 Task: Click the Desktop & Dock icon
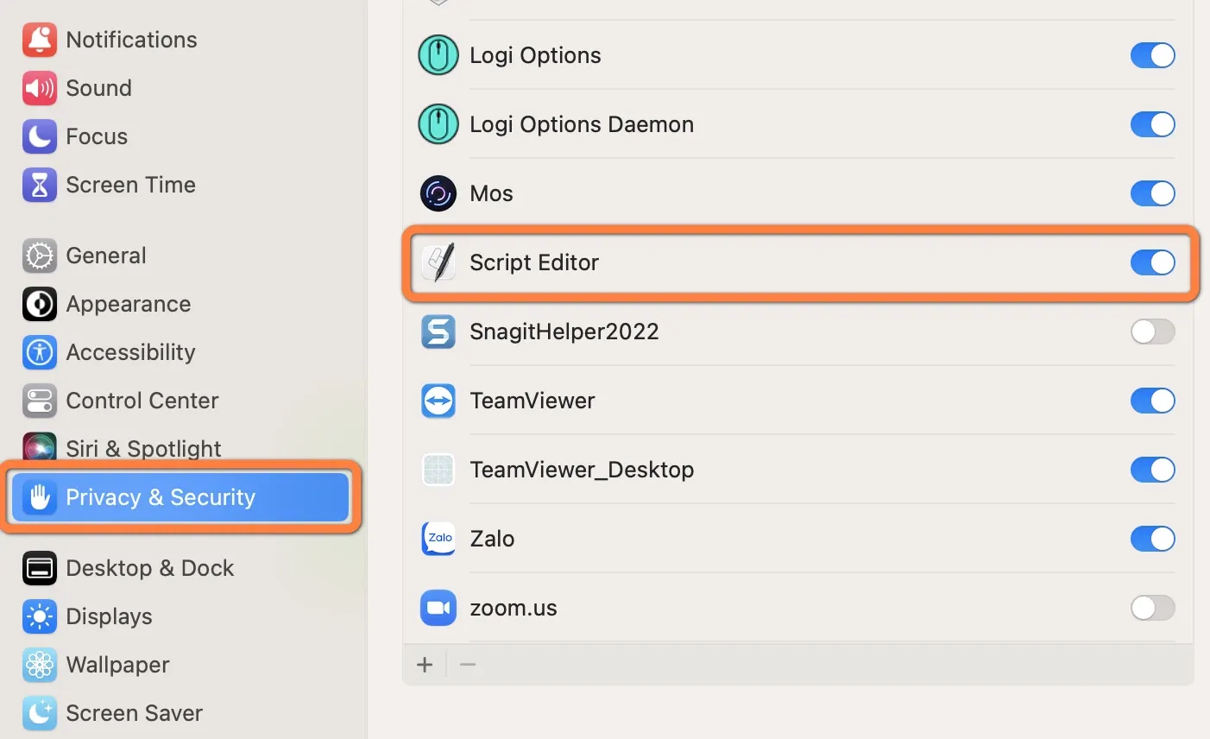[40, 568]
